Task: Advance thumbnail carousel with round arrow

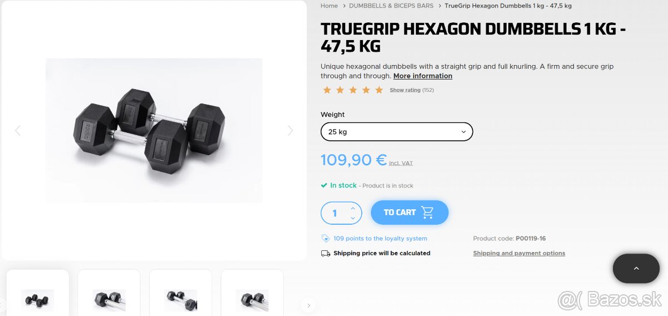Action: pyautogui.click(x=308, y=305)
